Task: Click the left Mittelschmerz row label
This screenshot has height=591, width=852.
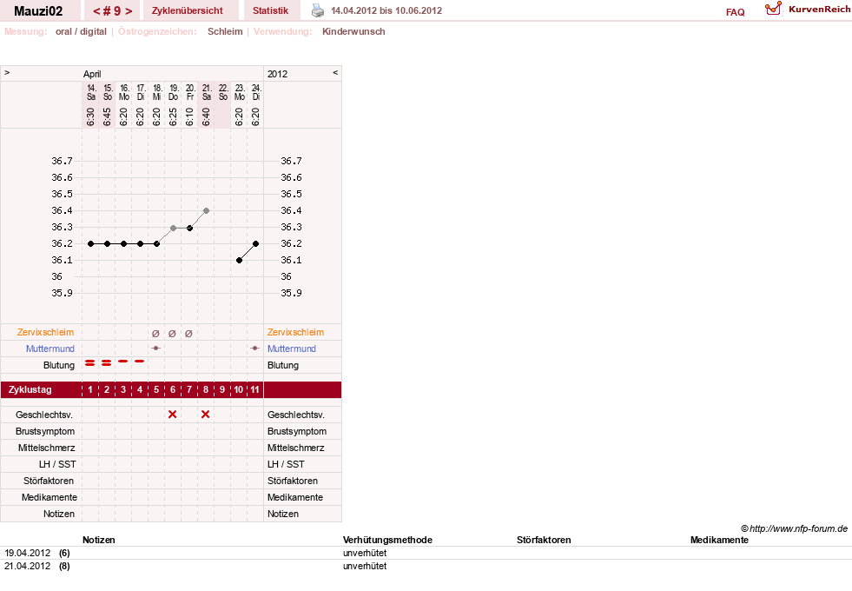Action: pyautogui.click(x=47, y=448)
